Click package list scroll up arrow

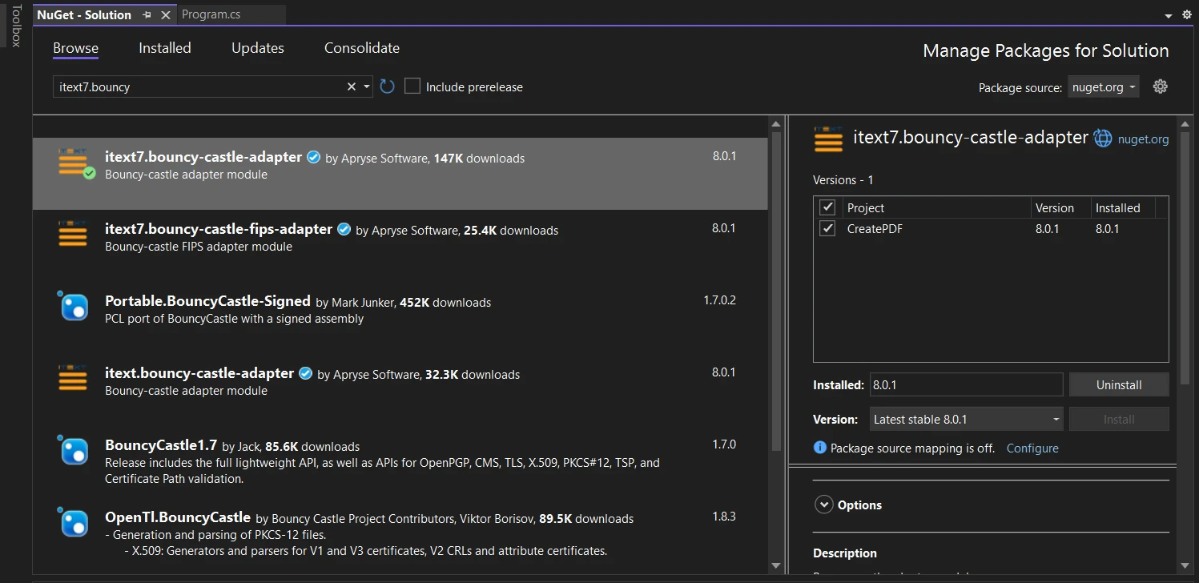point(775,123)
